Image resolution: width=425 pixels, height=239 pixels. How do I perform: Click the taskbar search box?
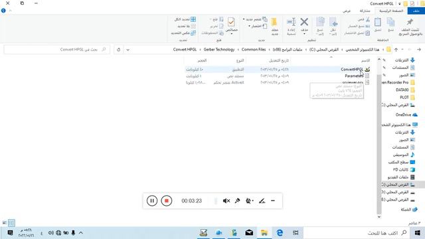point(357,233)
